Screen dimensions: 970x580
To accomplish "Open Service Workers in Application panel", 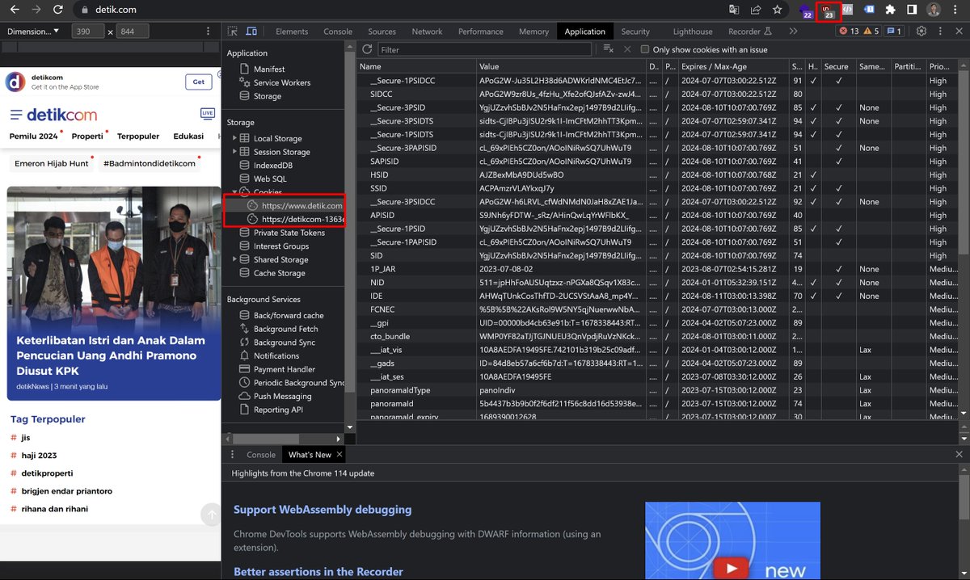I will tap(282, 82).
